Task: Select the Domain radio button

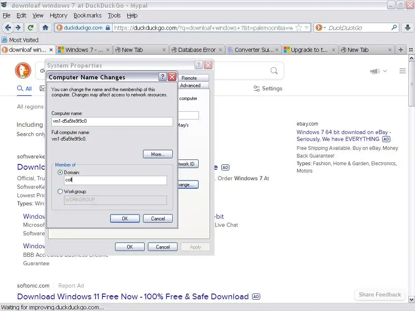Action: (x=60, y=173)
